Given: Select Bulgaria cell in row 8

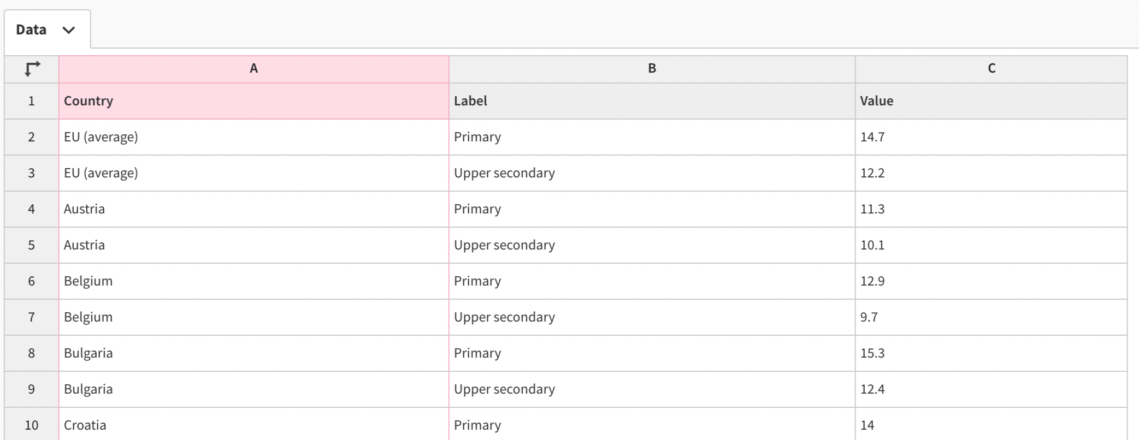Looking at the screenshot, I should click(253, 353).
